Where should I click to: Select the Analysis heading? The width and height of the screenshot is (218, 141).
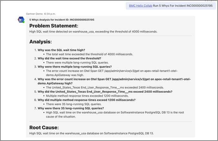click(41, 42)
